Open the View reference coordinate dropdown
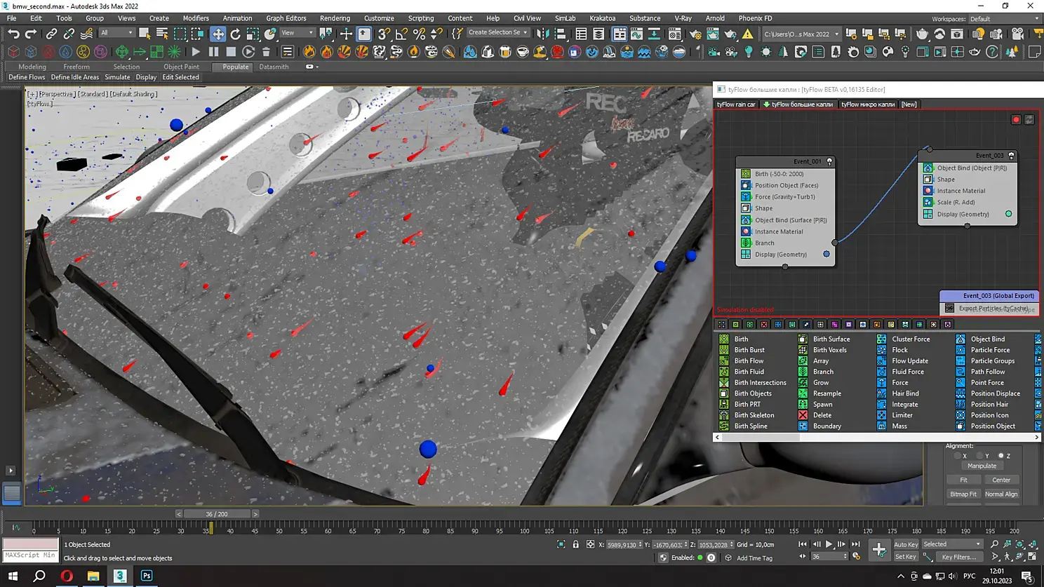The image size is (1044, 587). [x=297, y=33]
